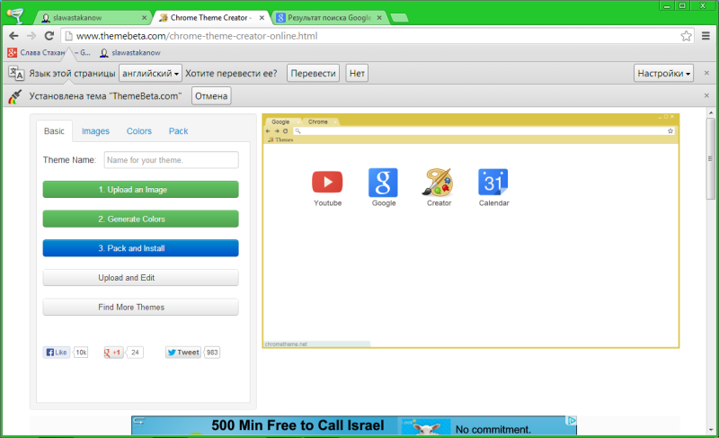Click the 24 Google plus count
The width and height of the screenshot is (719, 438).
tap(135, 353)
